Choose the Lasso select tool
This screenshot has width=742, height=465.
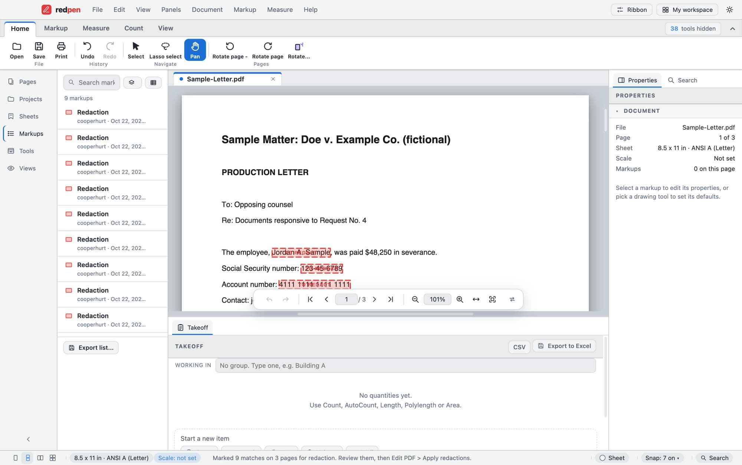tap(165, 50)
